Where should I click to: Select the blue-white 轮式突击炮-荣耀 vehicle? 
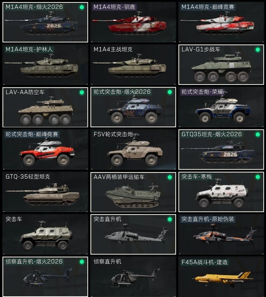click(221, 107)
